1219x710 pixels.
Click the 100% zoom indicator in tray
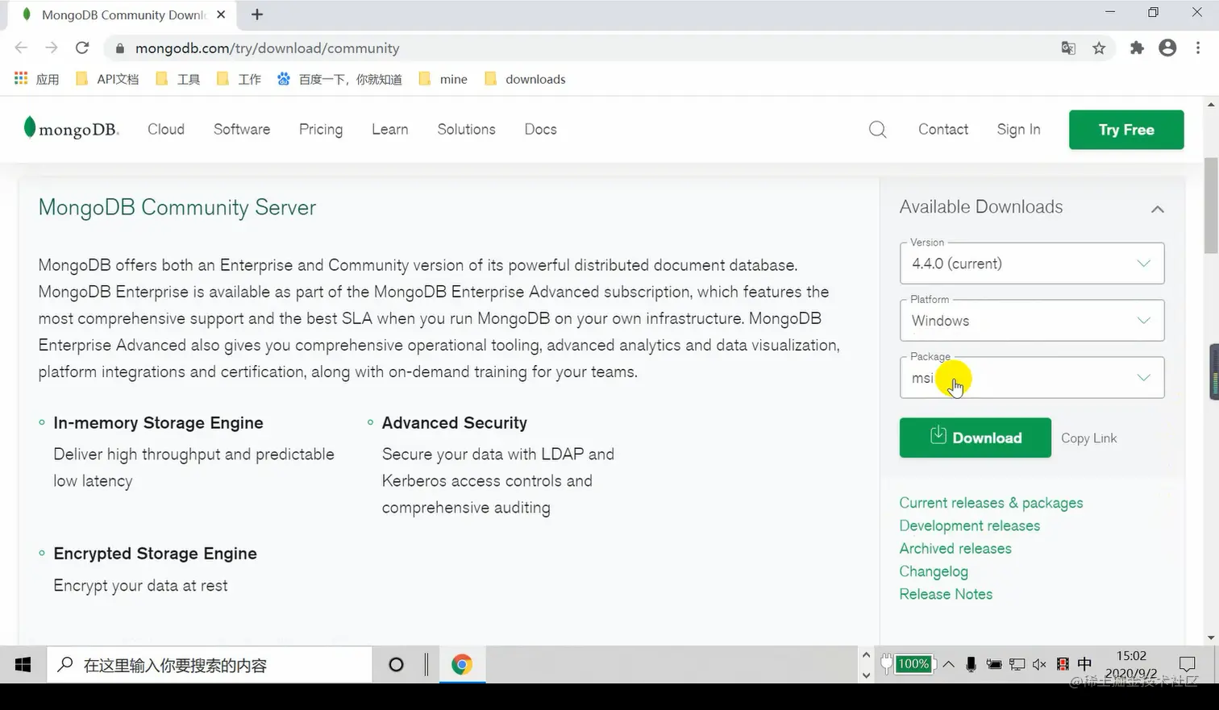[913, 664]
